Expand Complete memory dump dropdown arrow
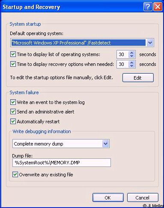Image resolution: width=164 pixels, height=208 pixels. [106, 144]
